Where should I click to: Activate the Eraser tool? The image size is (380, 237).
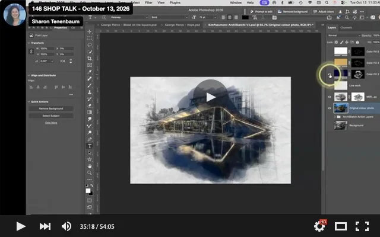click(x=90, y=105)
